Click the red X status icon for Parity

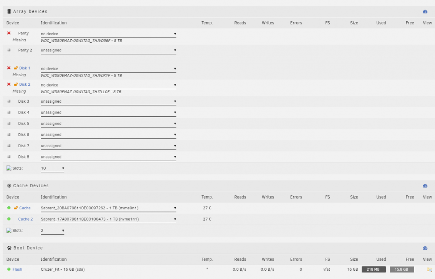coord(9,33)
